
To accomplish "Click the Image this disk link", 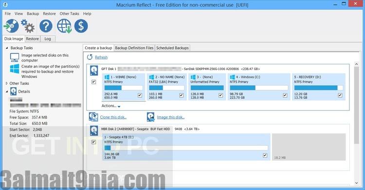I will (171, 117).
